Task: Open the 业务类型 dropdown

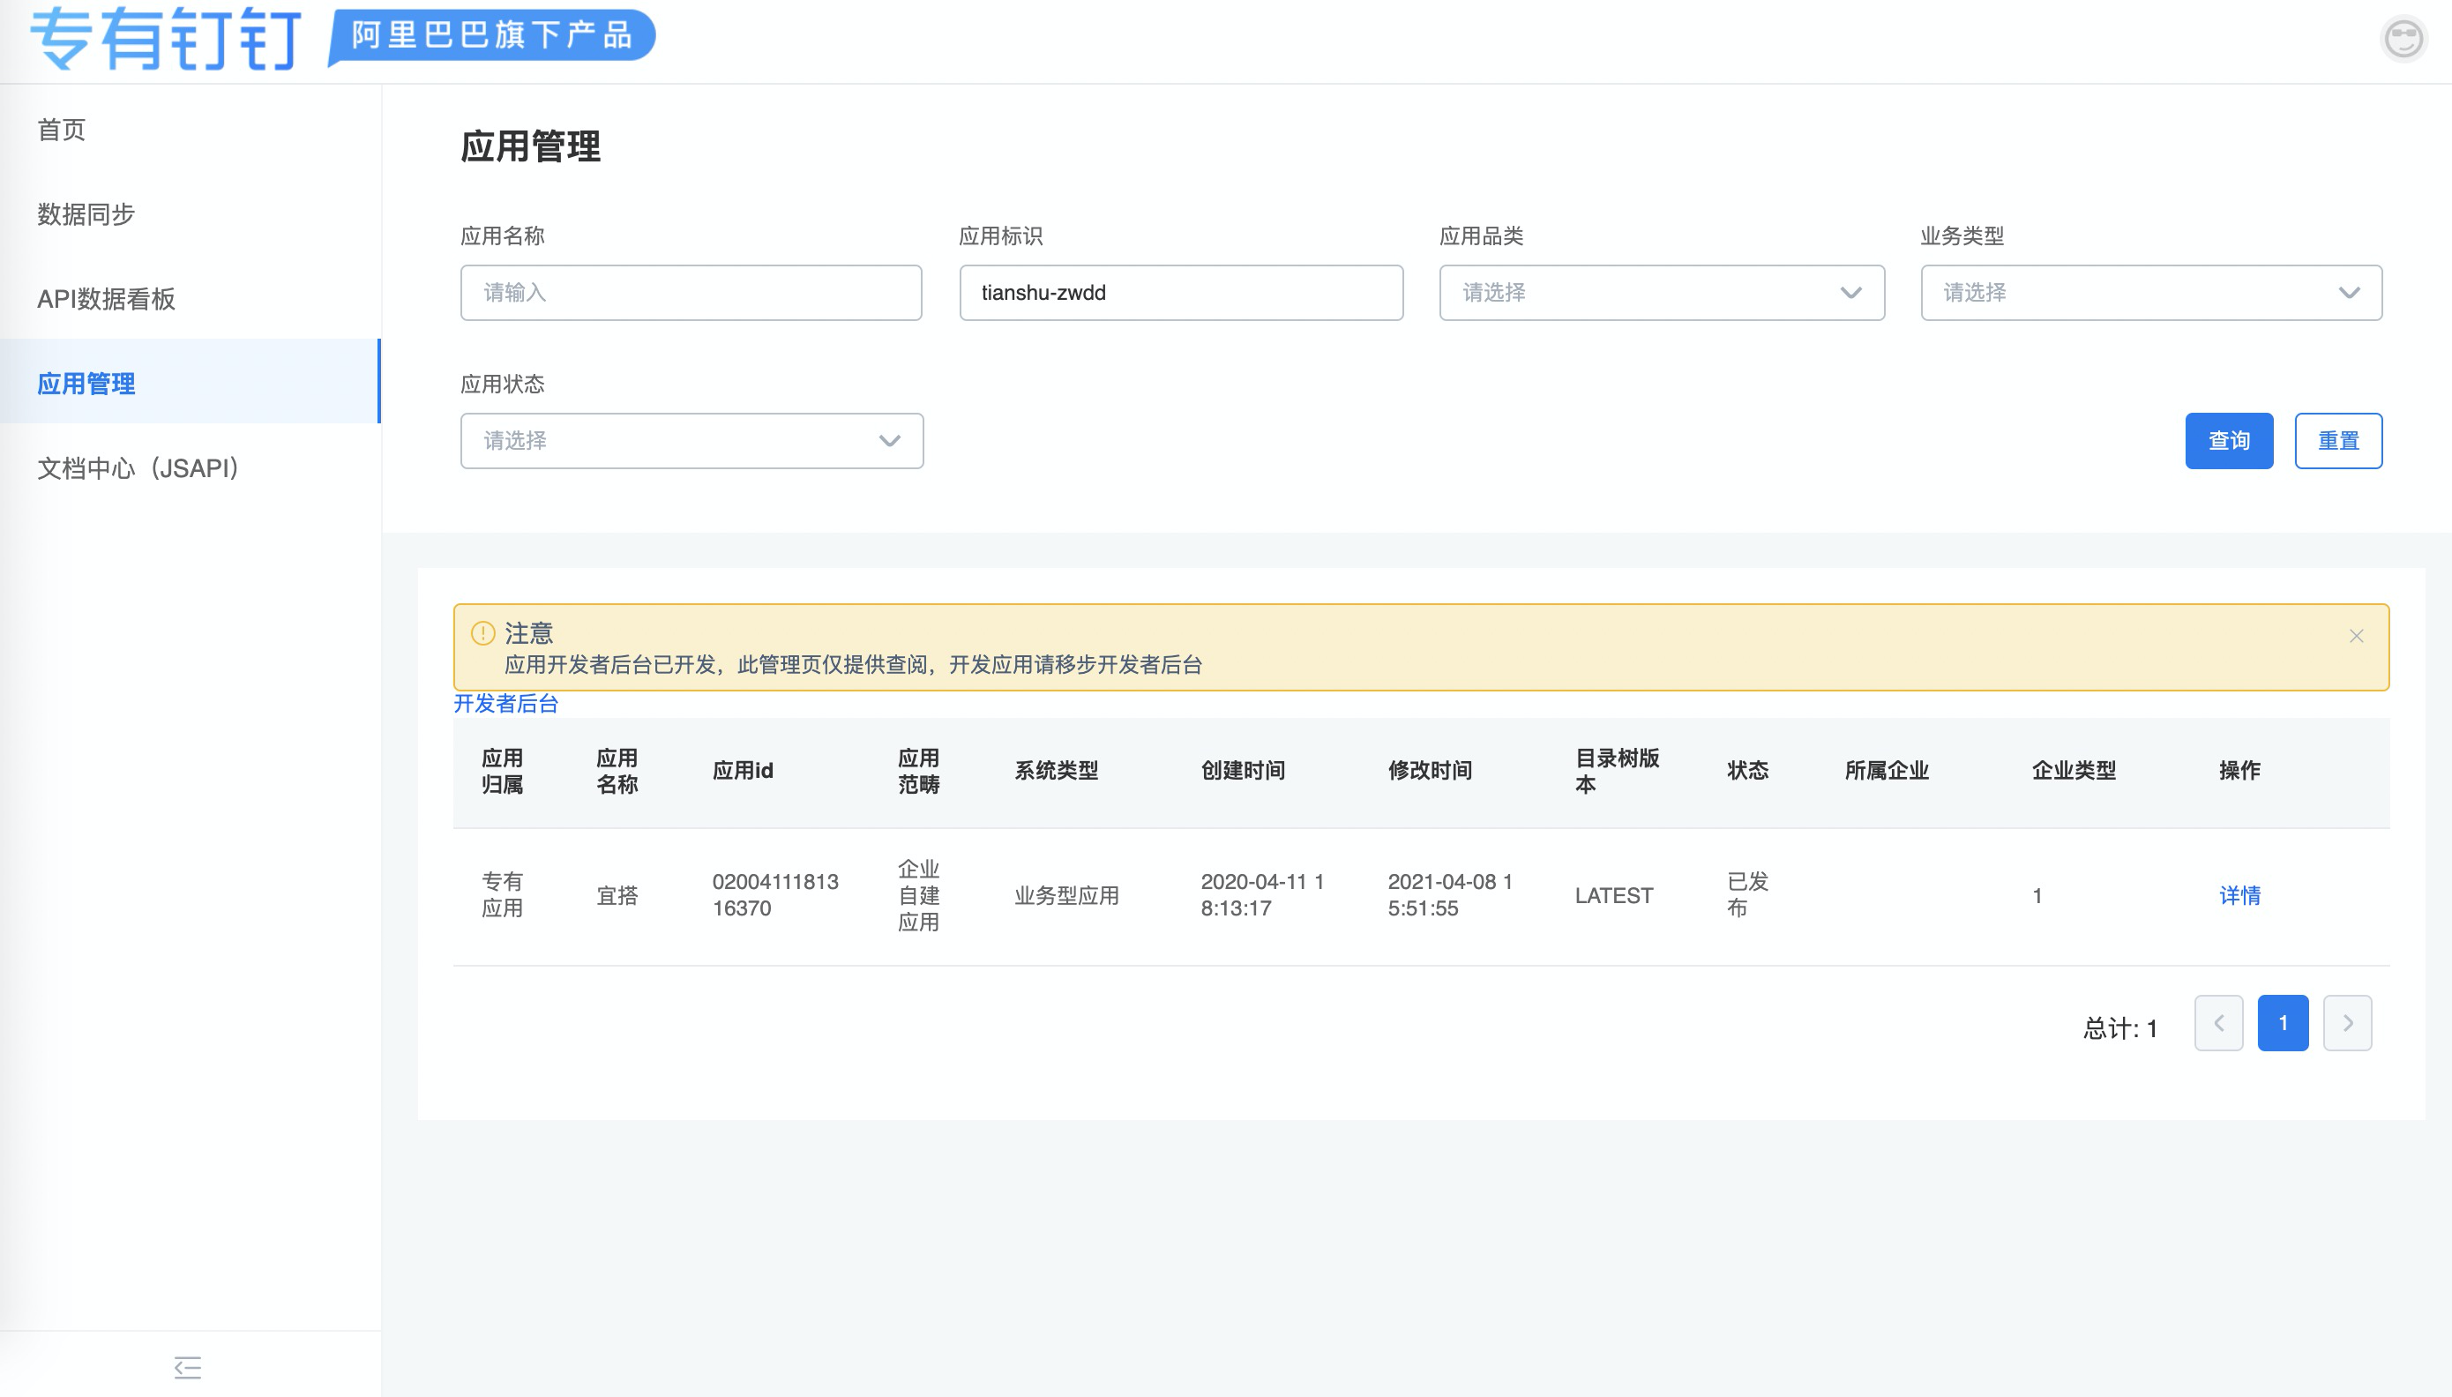Action: point(2149,293)
